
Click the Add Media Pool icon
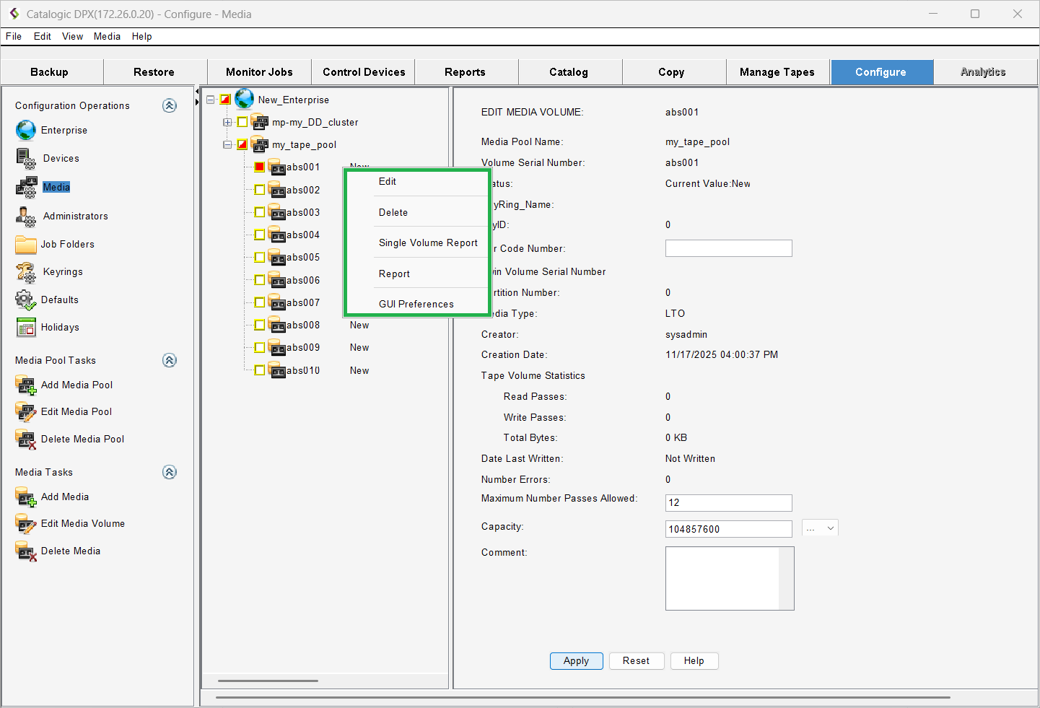coord(25,385)
